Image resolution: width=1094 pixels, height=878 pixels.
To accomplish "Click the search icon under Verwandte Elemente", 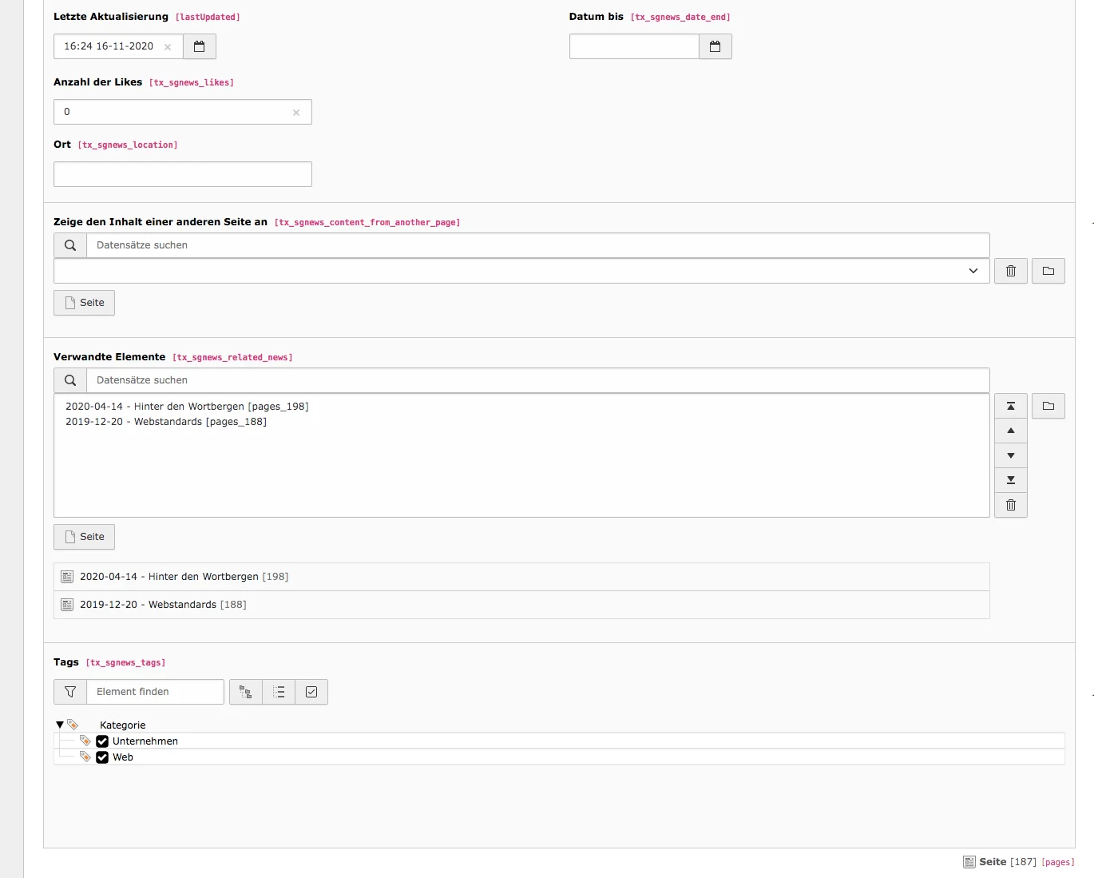I will (x=69, y=379).
